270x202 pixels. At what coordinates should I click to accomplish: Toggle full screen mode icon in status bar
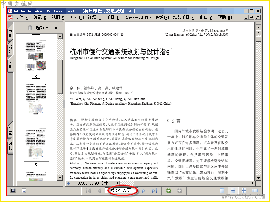(13, 191)
